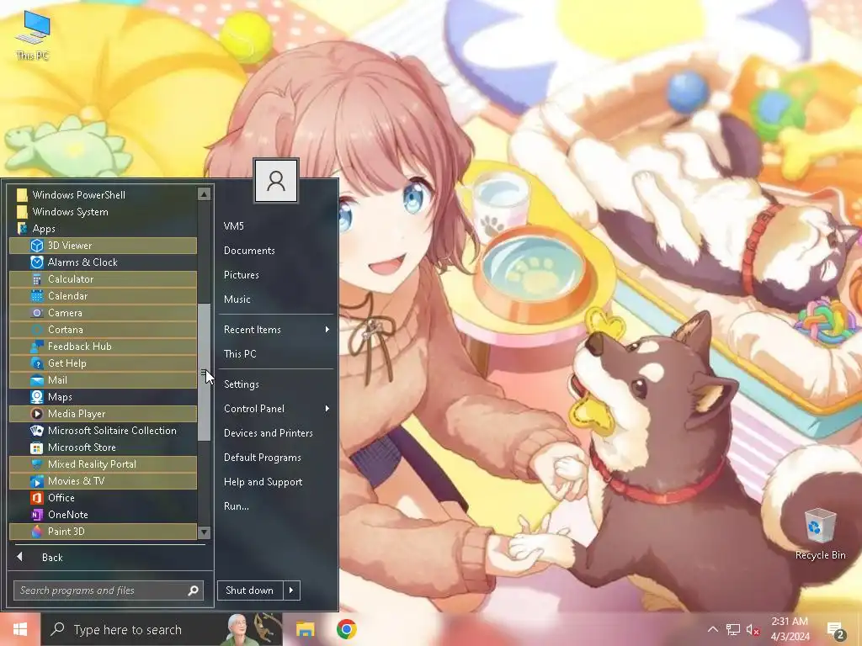Open This PC desktop icon

pyautogui.click(x=33, y=35)
